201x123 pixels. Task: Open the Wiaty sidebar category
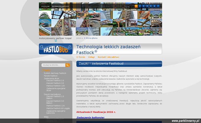point(46,117)
